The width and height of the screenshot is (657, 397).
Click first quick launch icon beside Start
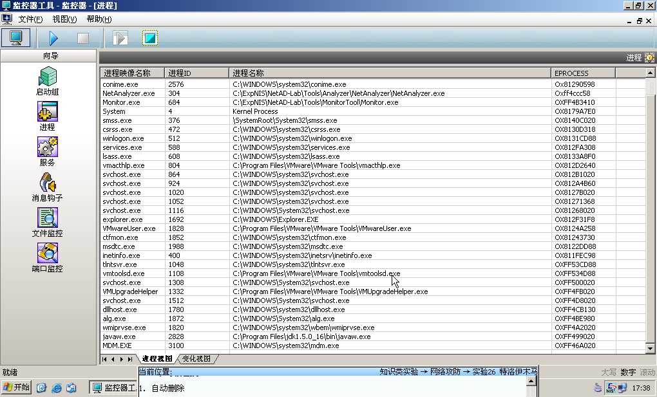pos(41,388)
